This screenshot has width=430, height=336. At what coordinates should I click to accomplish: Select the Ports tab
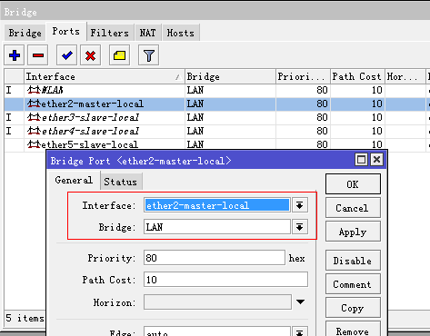(66, 32)
